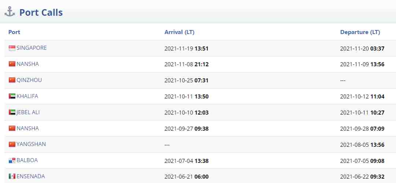This screenshot has height=183, width=396.
Task: Click the Singapore flag icon
Action: (x=12, y=48)
